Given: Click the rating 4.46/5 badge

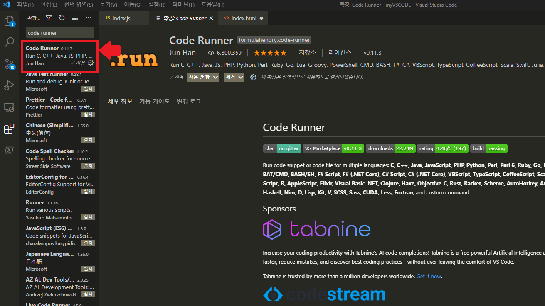Looking at the screenshot, I should 443,148.
